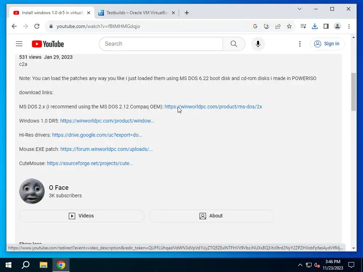Viewport: 363px width, 272px height.
Task: Start voice search with microphone
Action: pyautogui.click(x=258, y=44)
